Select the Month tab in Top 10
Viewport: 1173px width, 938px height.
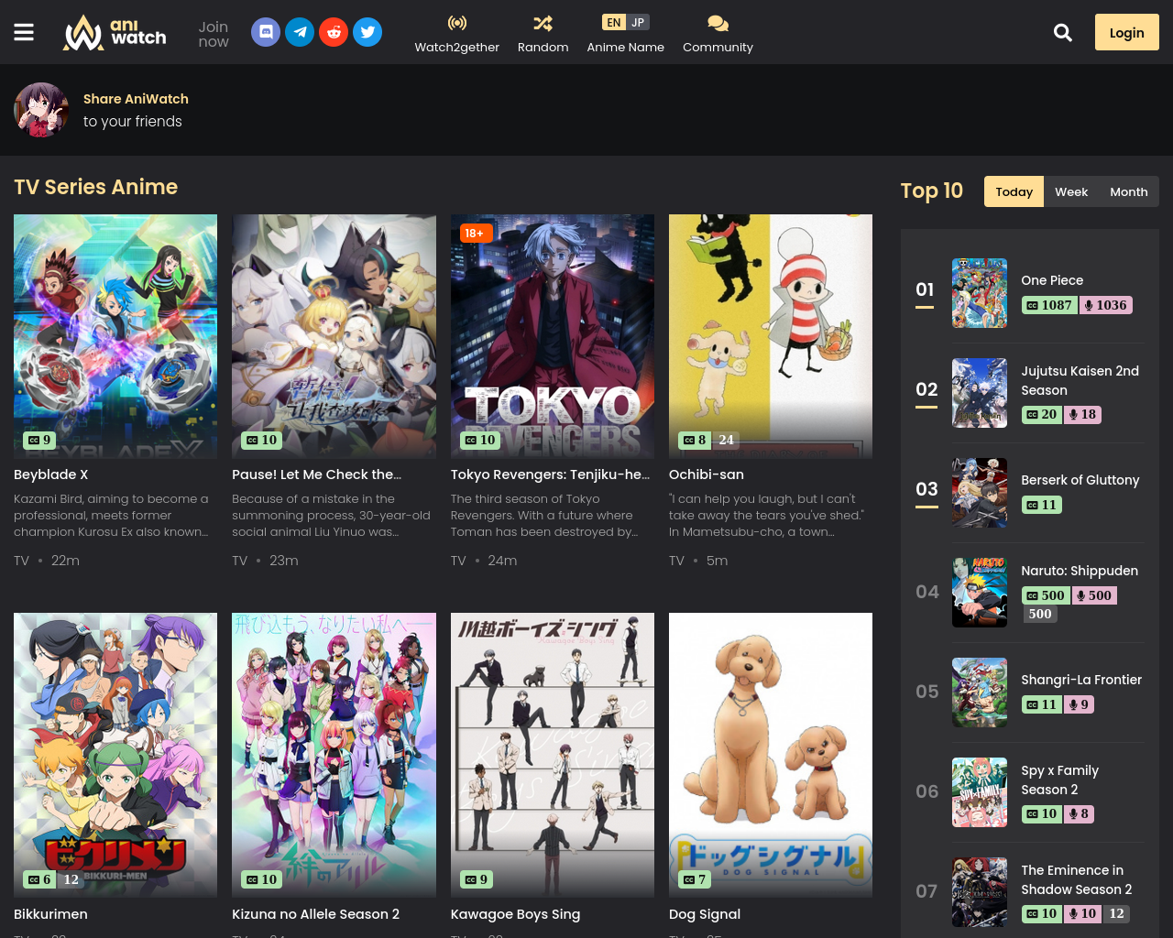(x=1129, y=191)
